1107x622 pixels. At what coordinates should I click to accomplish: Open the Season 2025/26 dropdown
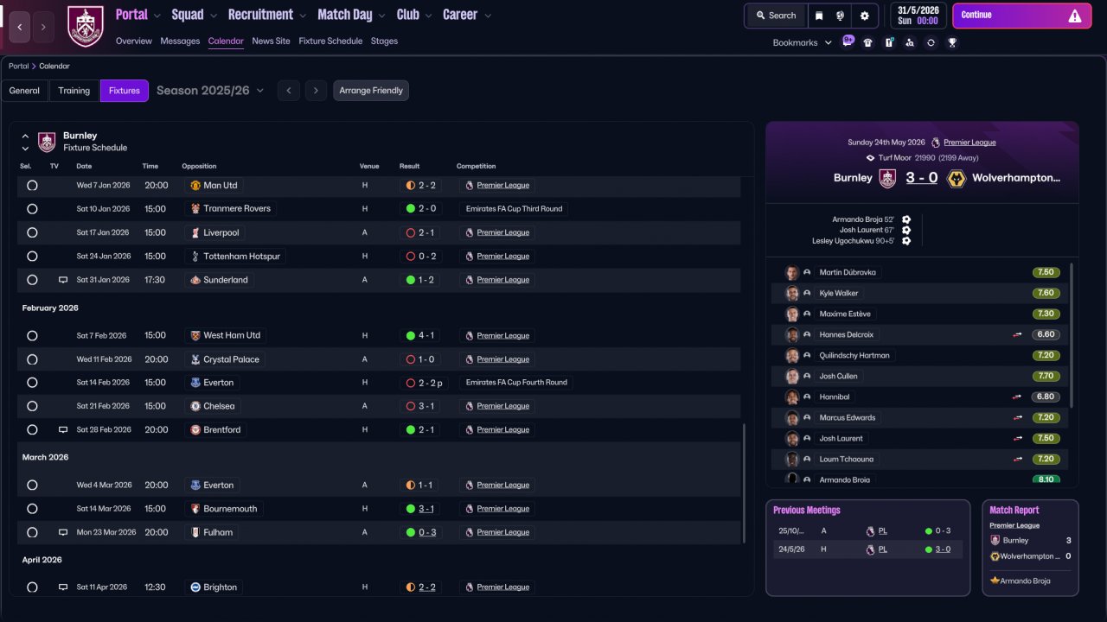click(x=210, y=91)
